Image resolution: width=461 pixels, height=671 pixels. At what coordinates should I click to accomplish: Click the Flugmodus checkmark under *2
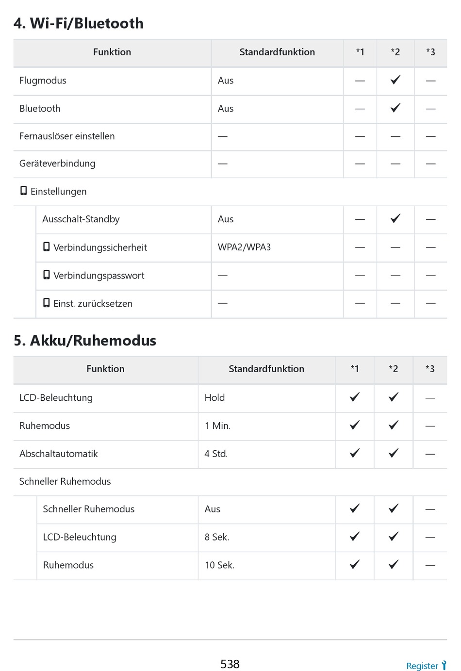[x=395, y=80]
